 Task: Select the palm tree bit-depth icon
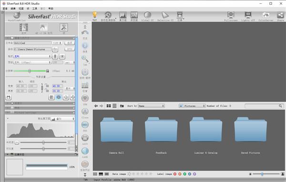pyautogui.click(x=43, y=27)
